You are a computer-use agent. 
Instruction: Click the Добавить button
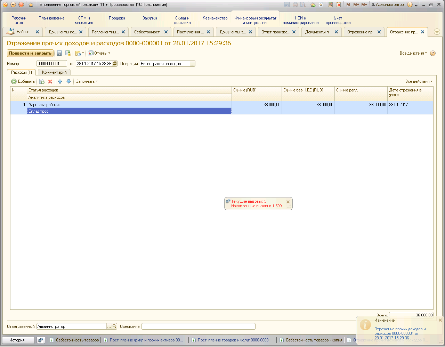coord(23,81)
